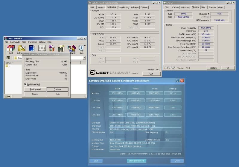239x167 pixels.
Task: Click the Wizard icon in WinRAR toolbar
Action: (x=71, y=49)
